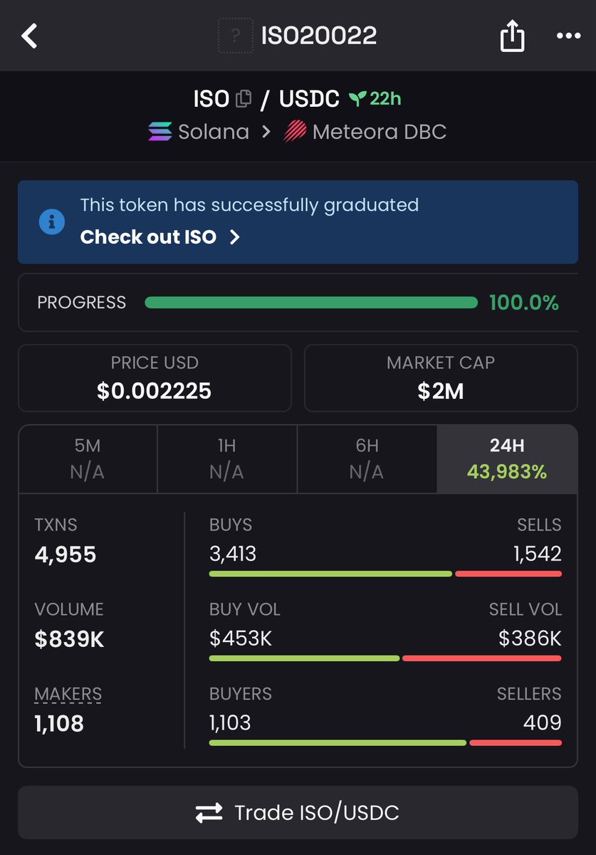596x855 pixels.
Task: Tap the 100.0% progress value
Action: [524, 303]
